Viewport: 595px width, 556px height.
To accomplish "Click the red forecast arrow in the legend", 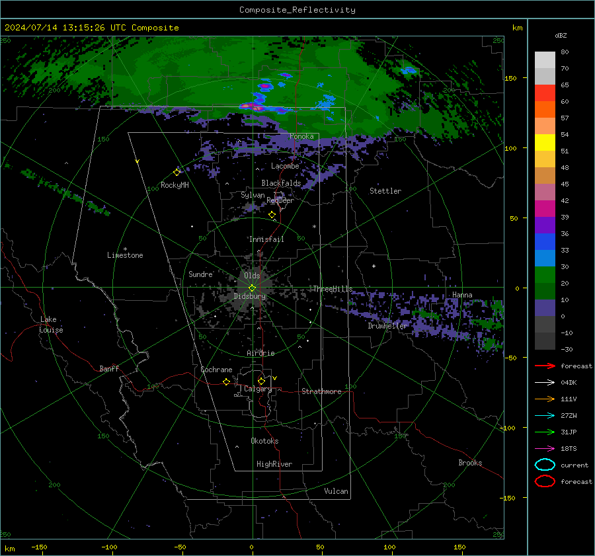I will pyautogui.click(x=545, y=366).
